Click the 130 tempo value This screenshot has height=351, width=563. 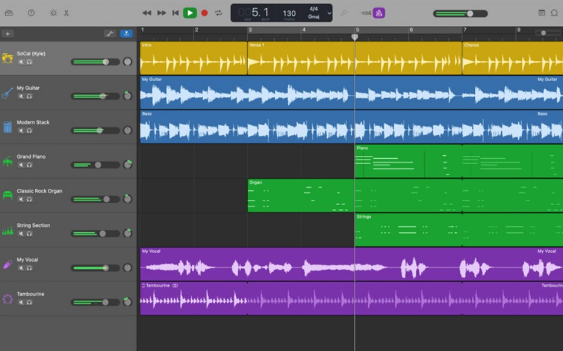click(289, 14)
